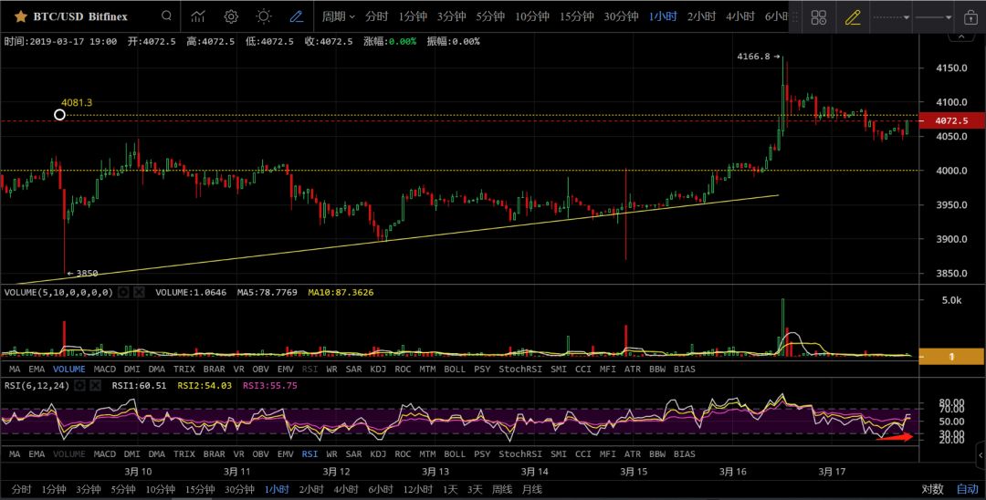The image size is (986, 500).
Task: Select TRIX in the RSI panel indicators
Action: click(x=184, y=453)
